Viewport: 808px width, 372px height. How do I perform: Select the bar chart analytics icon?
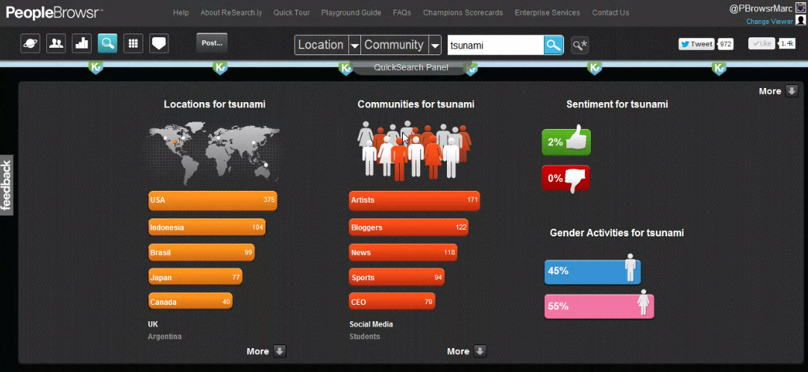[x=81, y=44]
